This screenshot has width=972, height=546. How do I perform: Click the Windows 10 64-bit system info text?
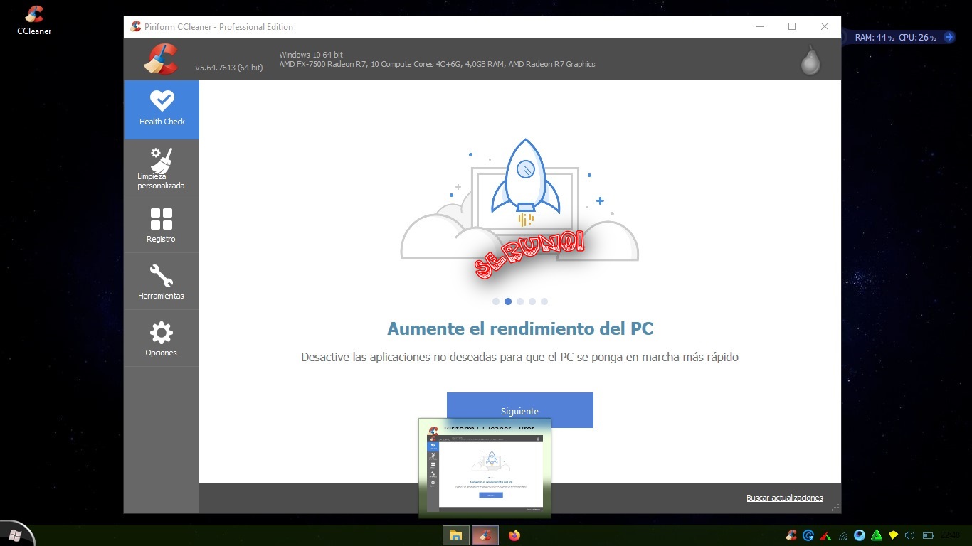(311, 55)
